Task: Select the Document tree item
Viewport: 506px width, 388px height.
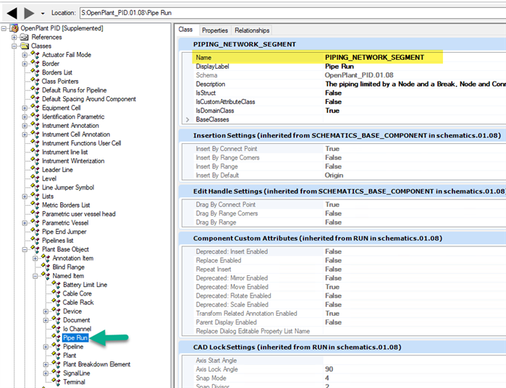Action: [x=77, y=320]
